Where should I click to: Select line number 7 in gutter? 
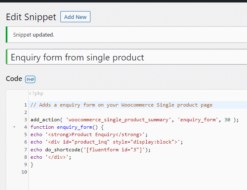[x=25, y=150]
